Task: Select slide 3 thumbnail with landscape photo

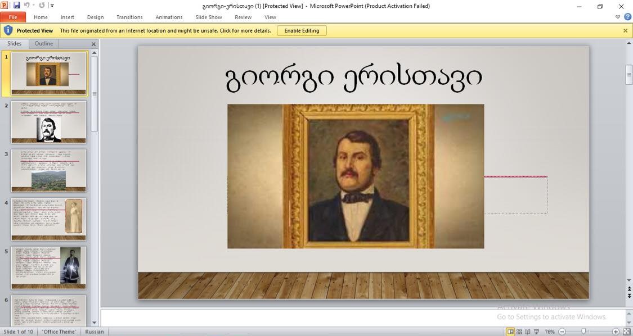Action: pos(48,171)
